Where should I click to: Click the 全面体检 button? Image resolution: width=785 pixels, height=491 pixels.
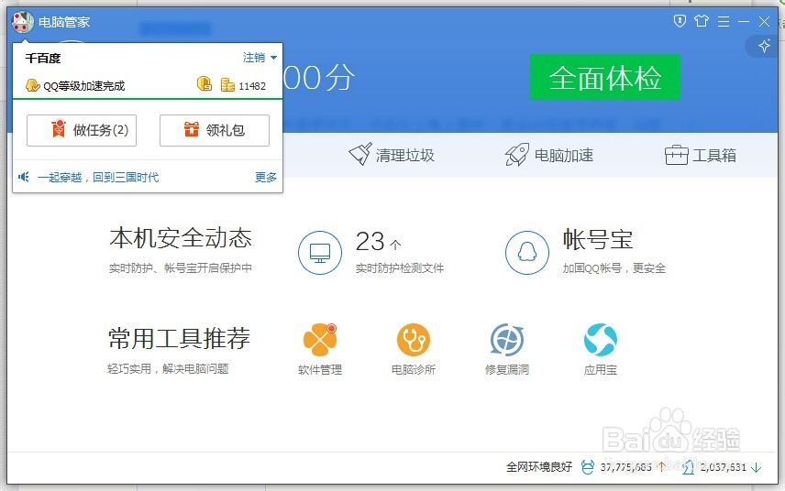[x=604, y=77]
